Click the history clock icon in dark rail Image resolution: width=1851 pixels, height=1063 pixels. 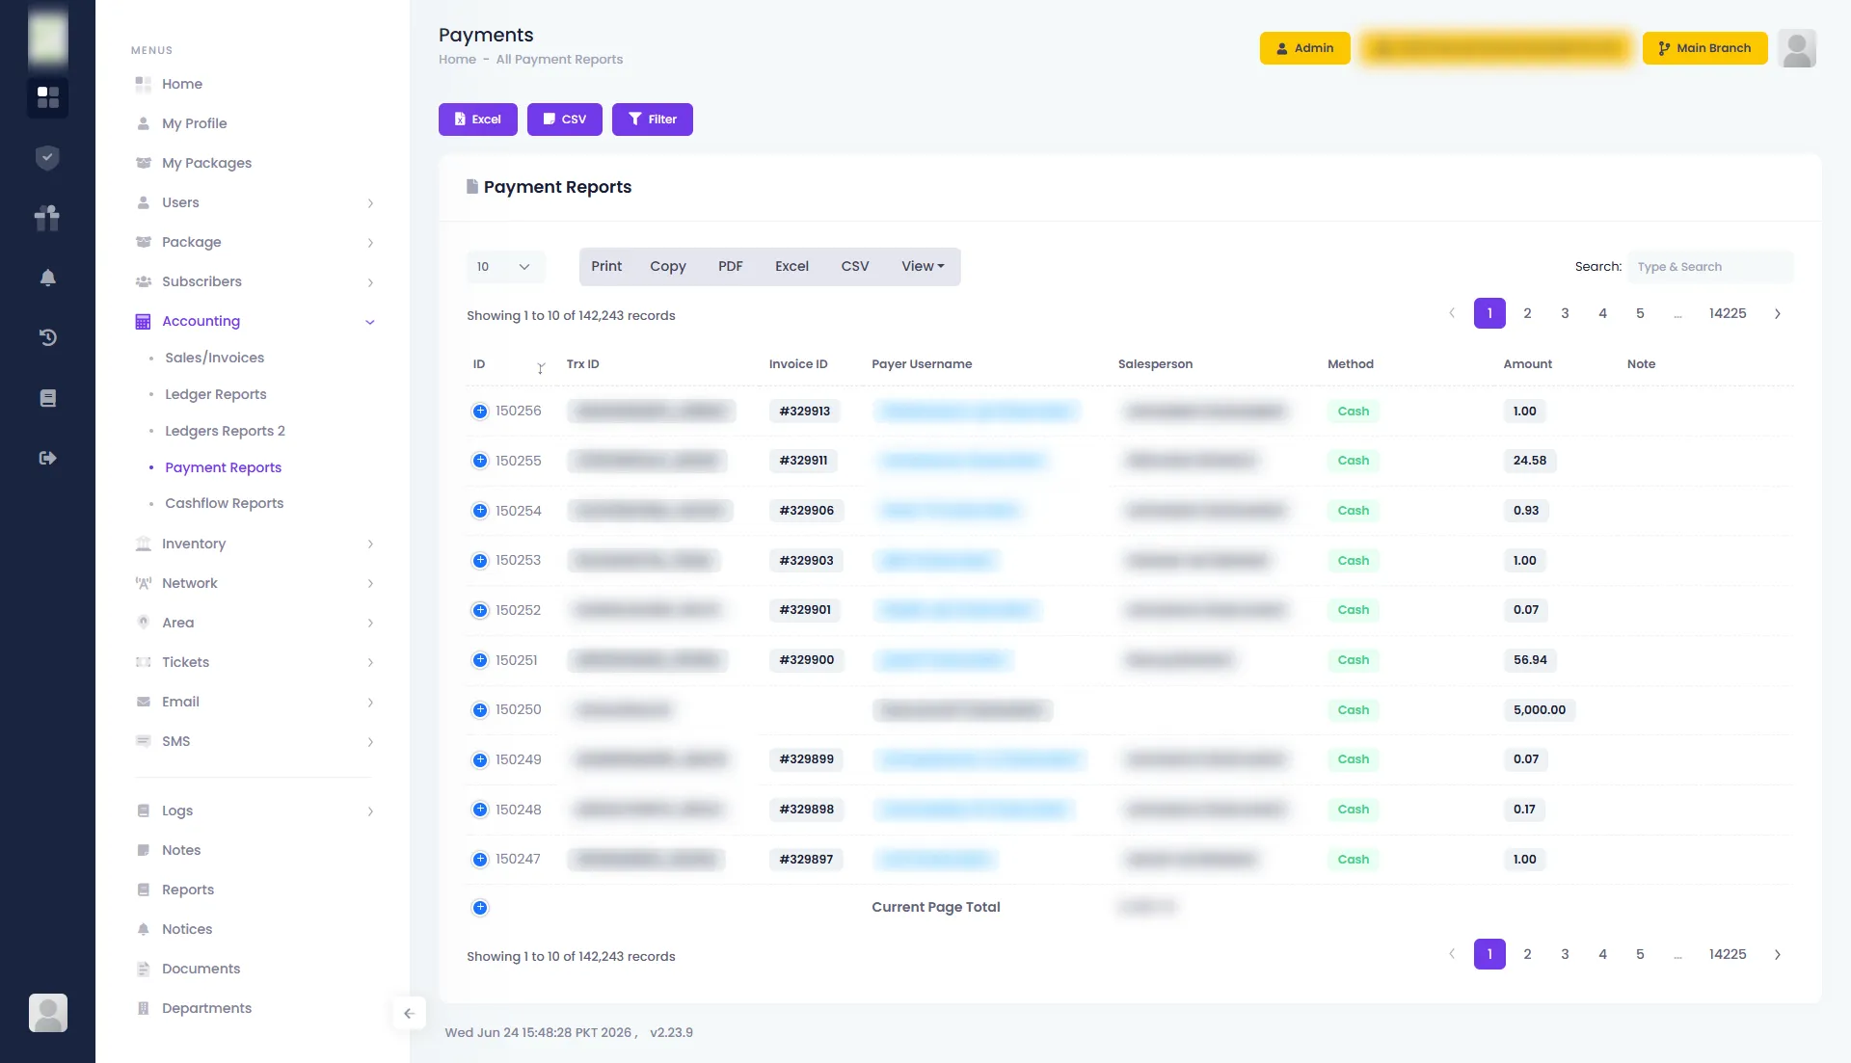[47, 337]
